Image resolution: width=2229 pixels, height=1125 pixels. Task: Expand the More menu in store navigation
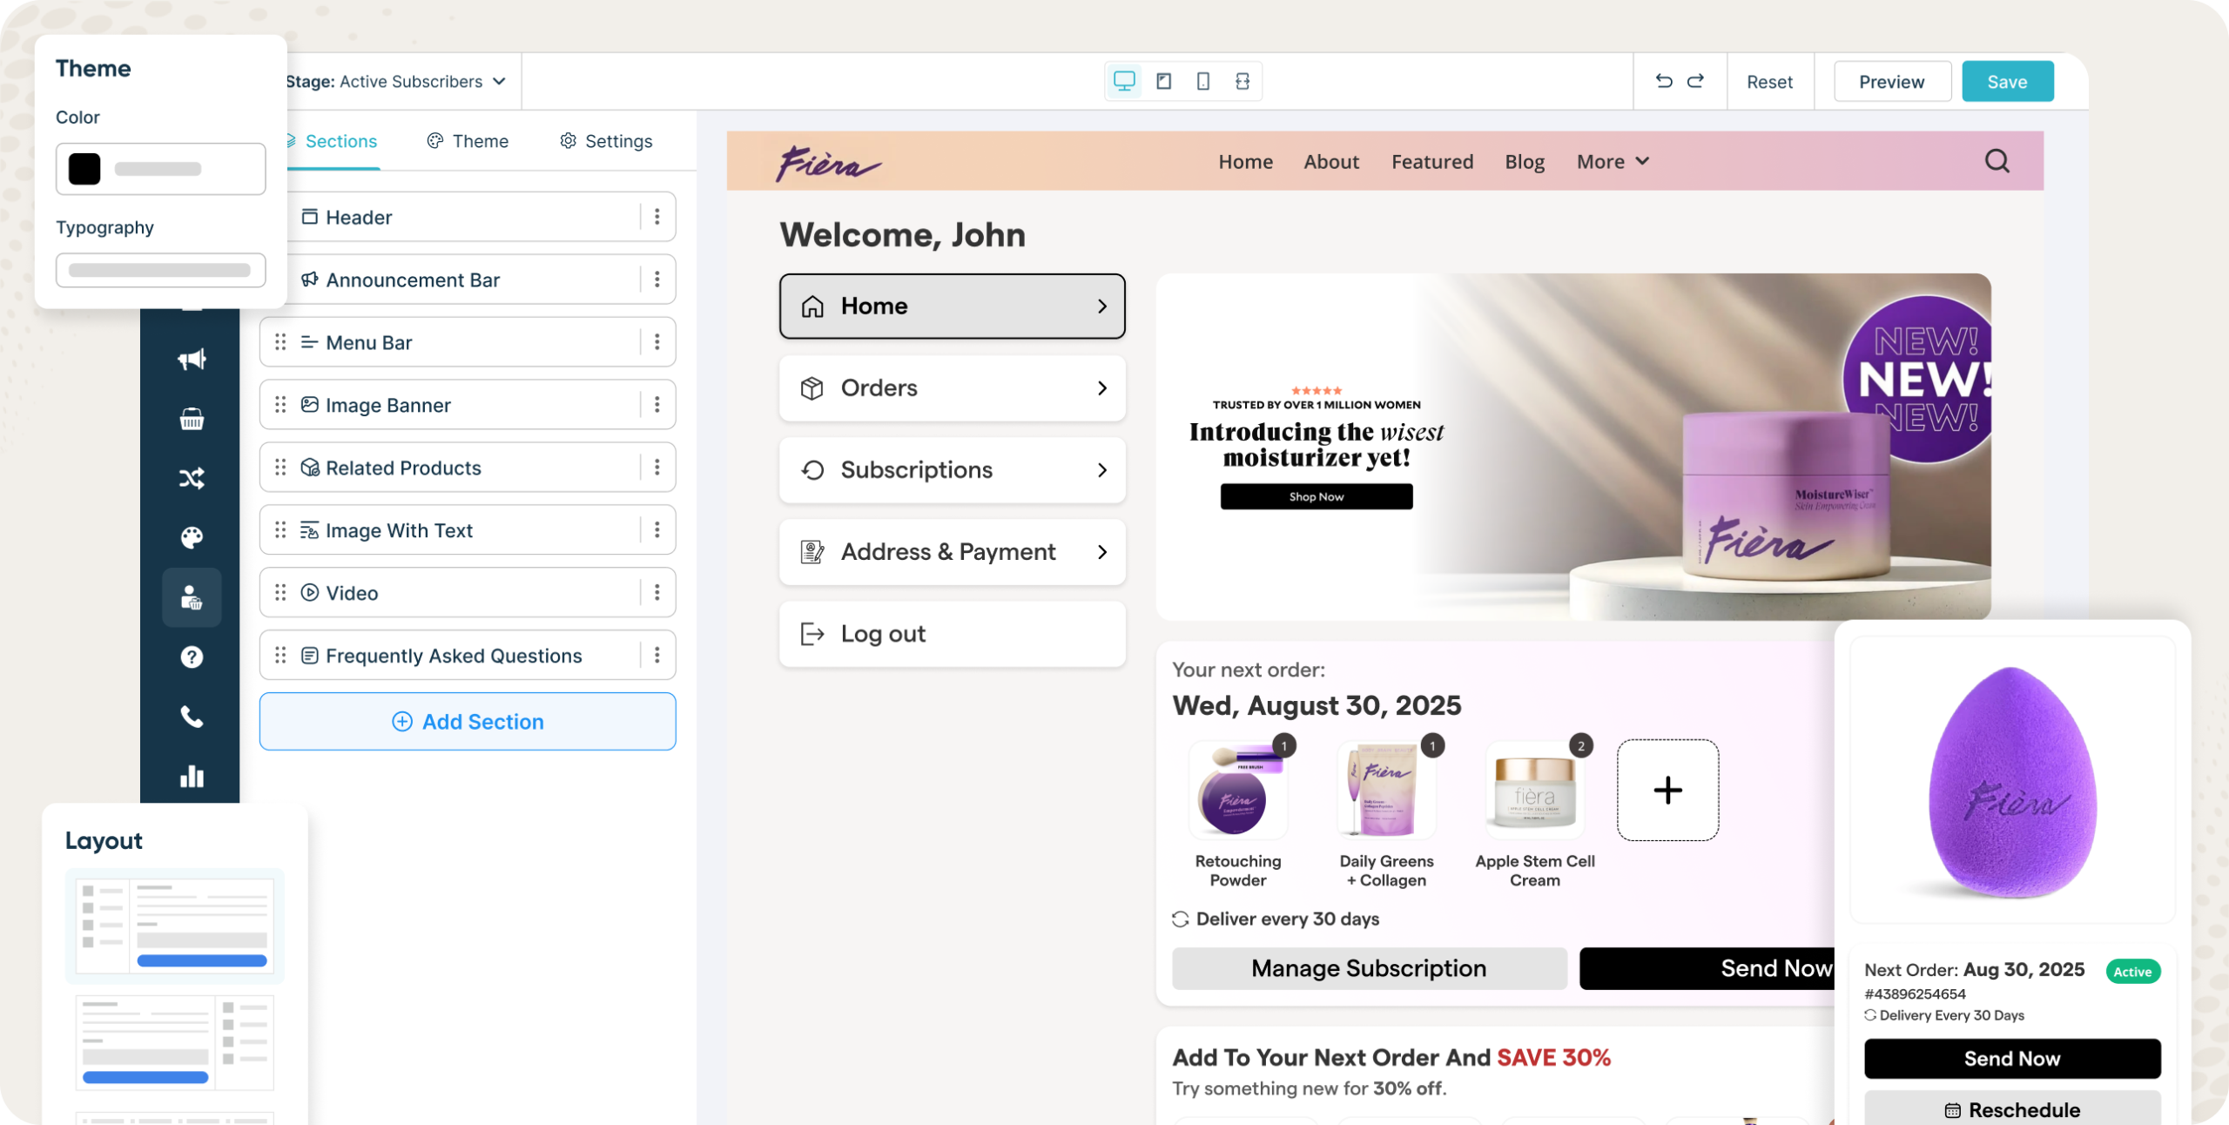(x=1613, y=161)
